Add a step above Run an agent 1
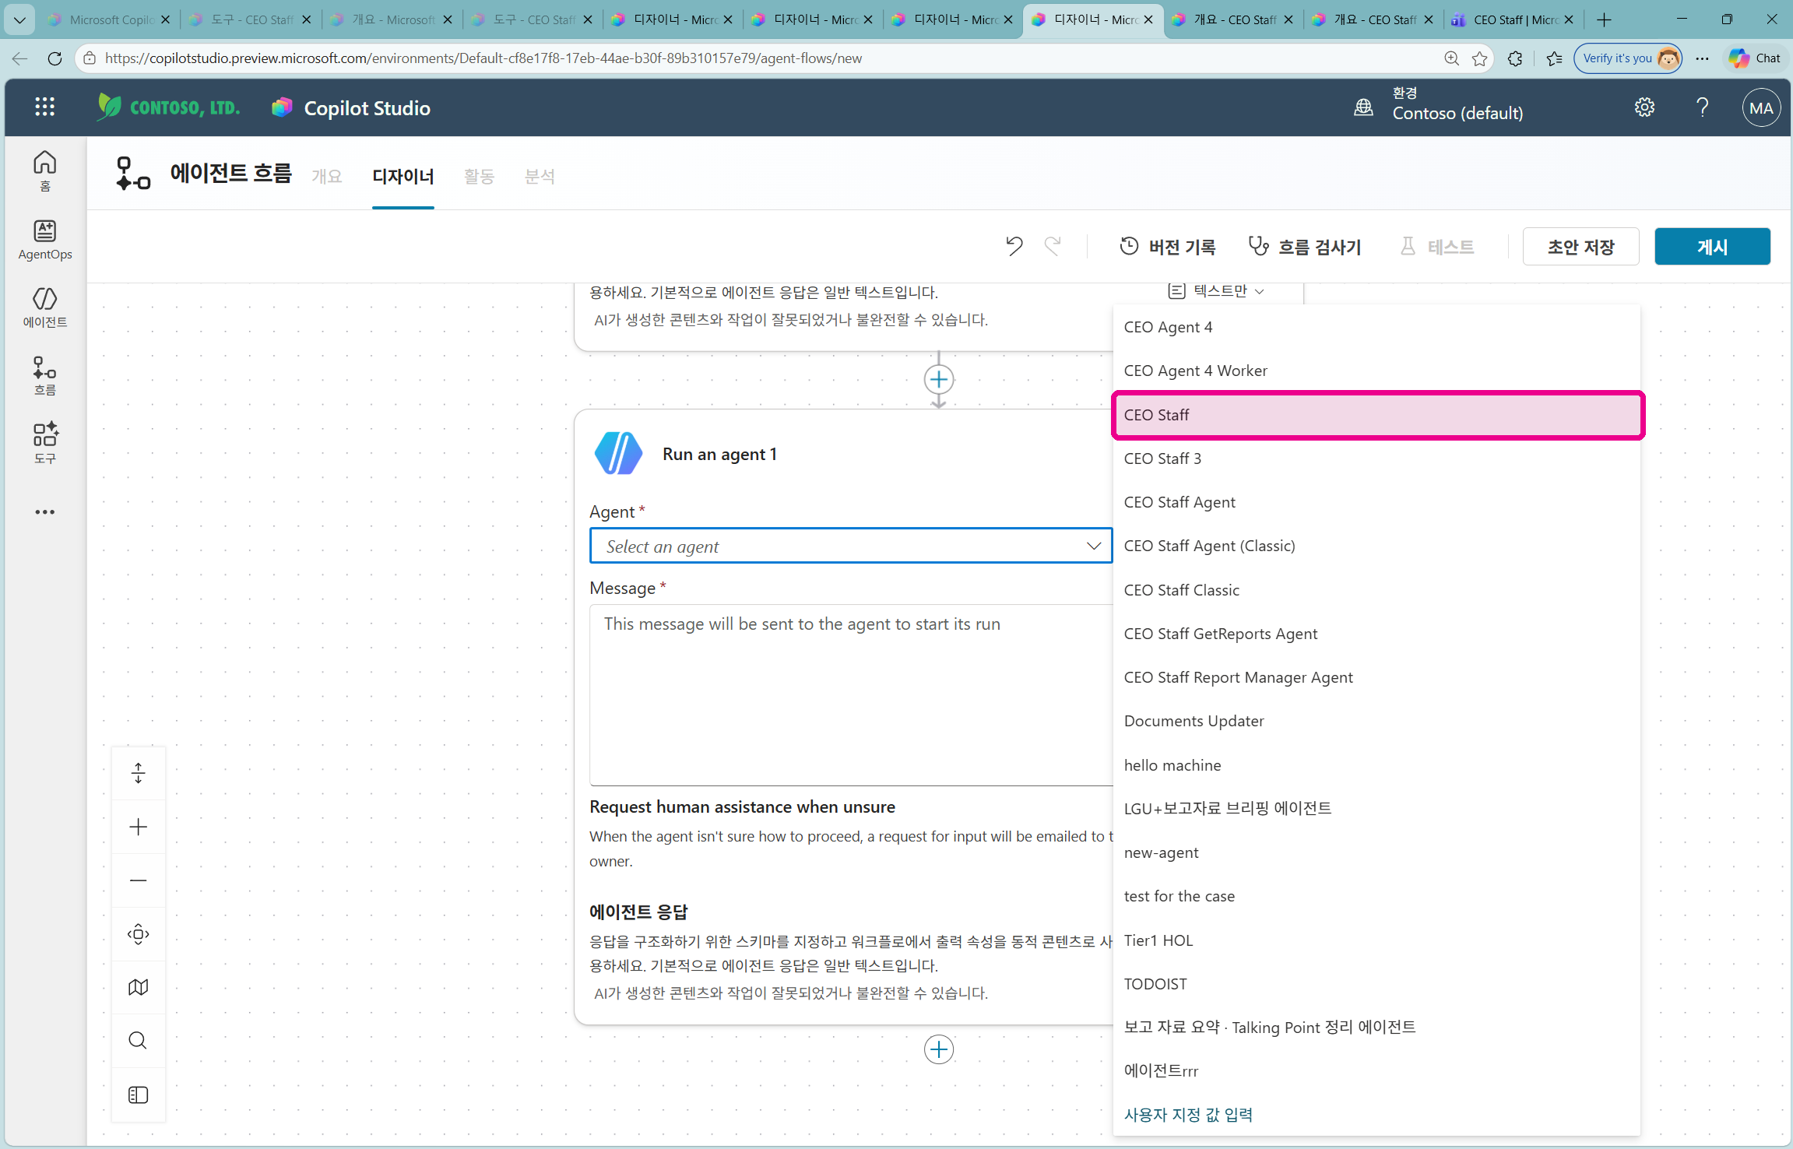 939,379
